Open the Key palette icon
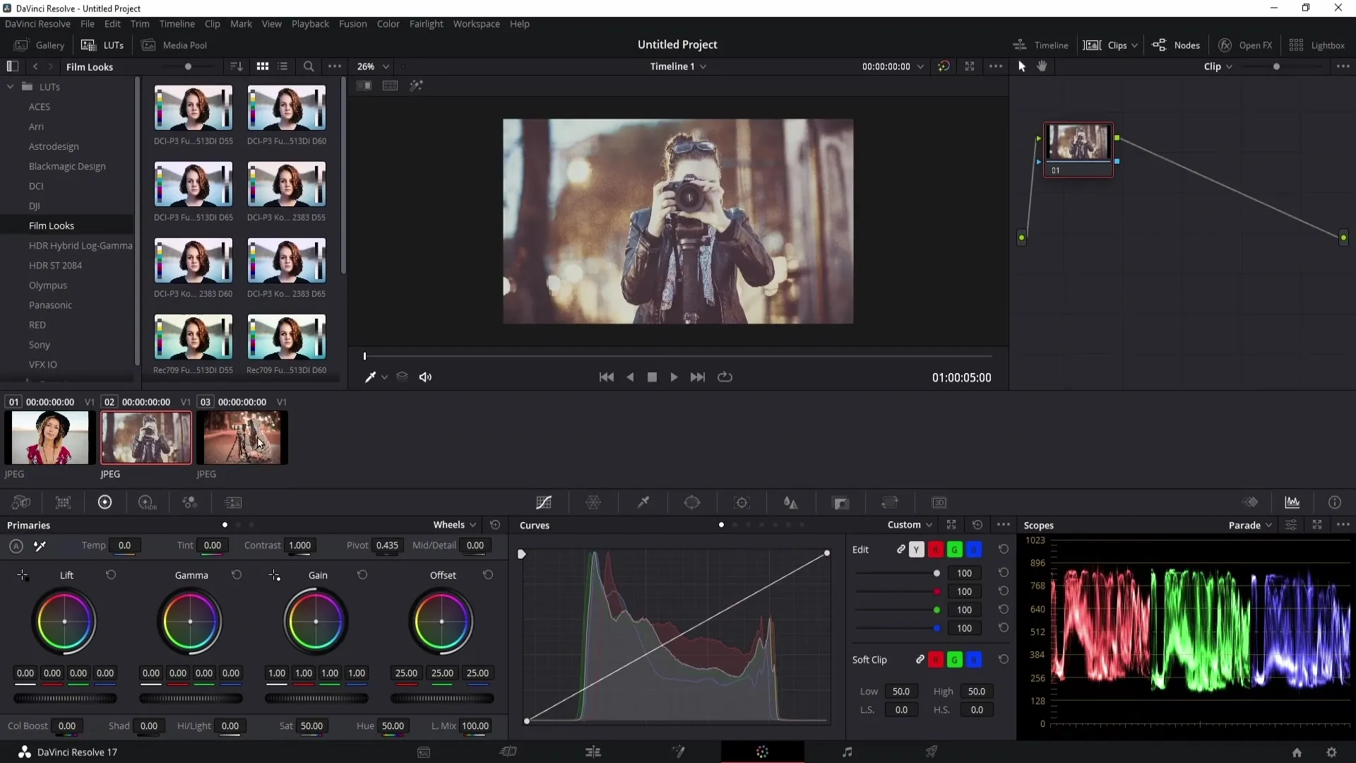The height and width of the screenshot is (763, 1356). (x=840, y=502)
